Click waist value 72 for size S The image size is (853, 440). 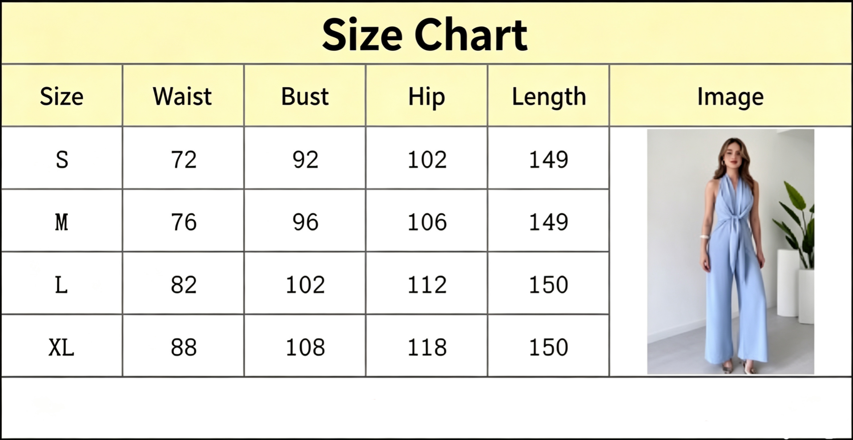(184, 160)
